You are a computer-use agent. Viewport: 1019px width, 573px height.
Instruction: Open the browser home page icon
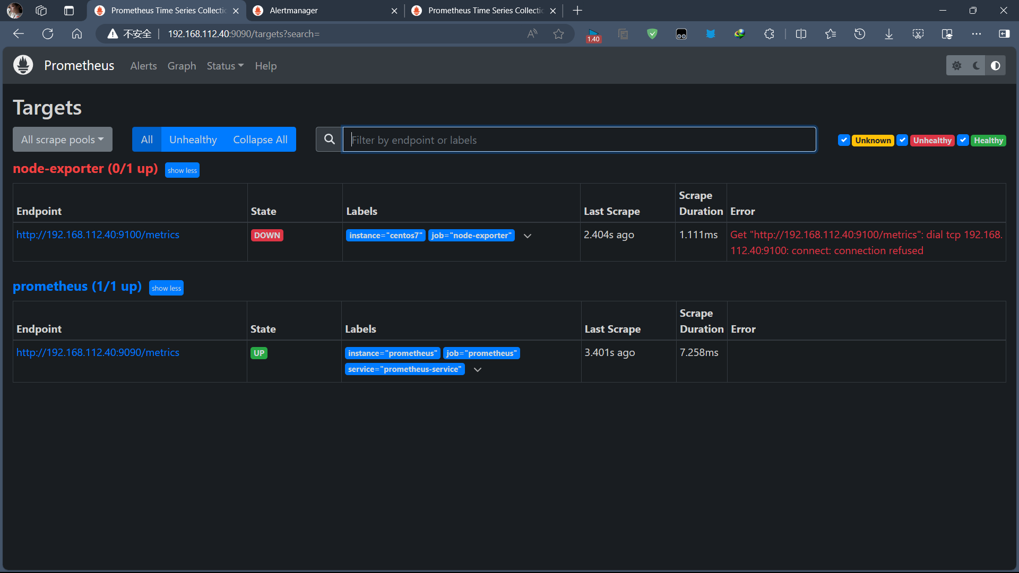pyautogui.click(x=77, y=34)
